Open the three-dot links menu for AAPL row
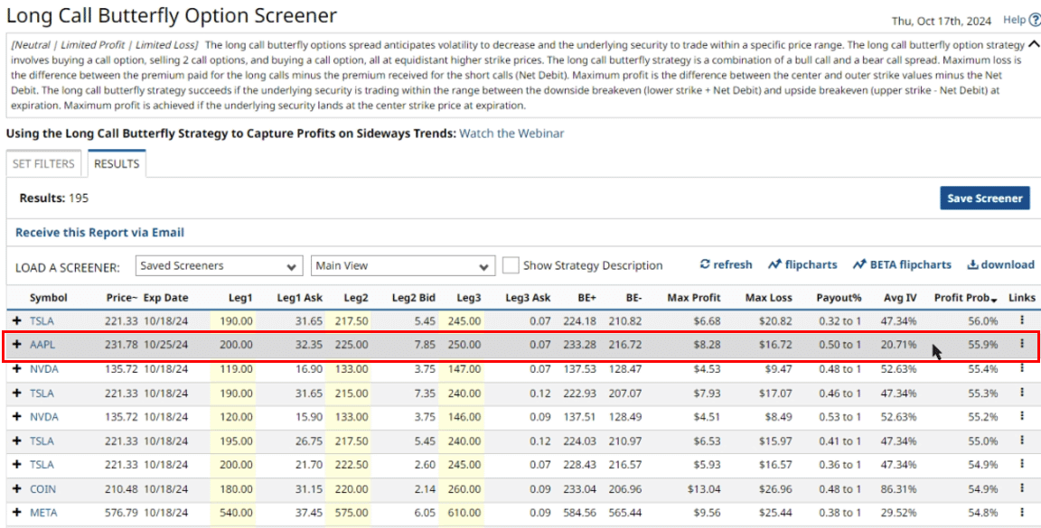Screen dimensions: 1041x528 click(x=1022, y=344)
